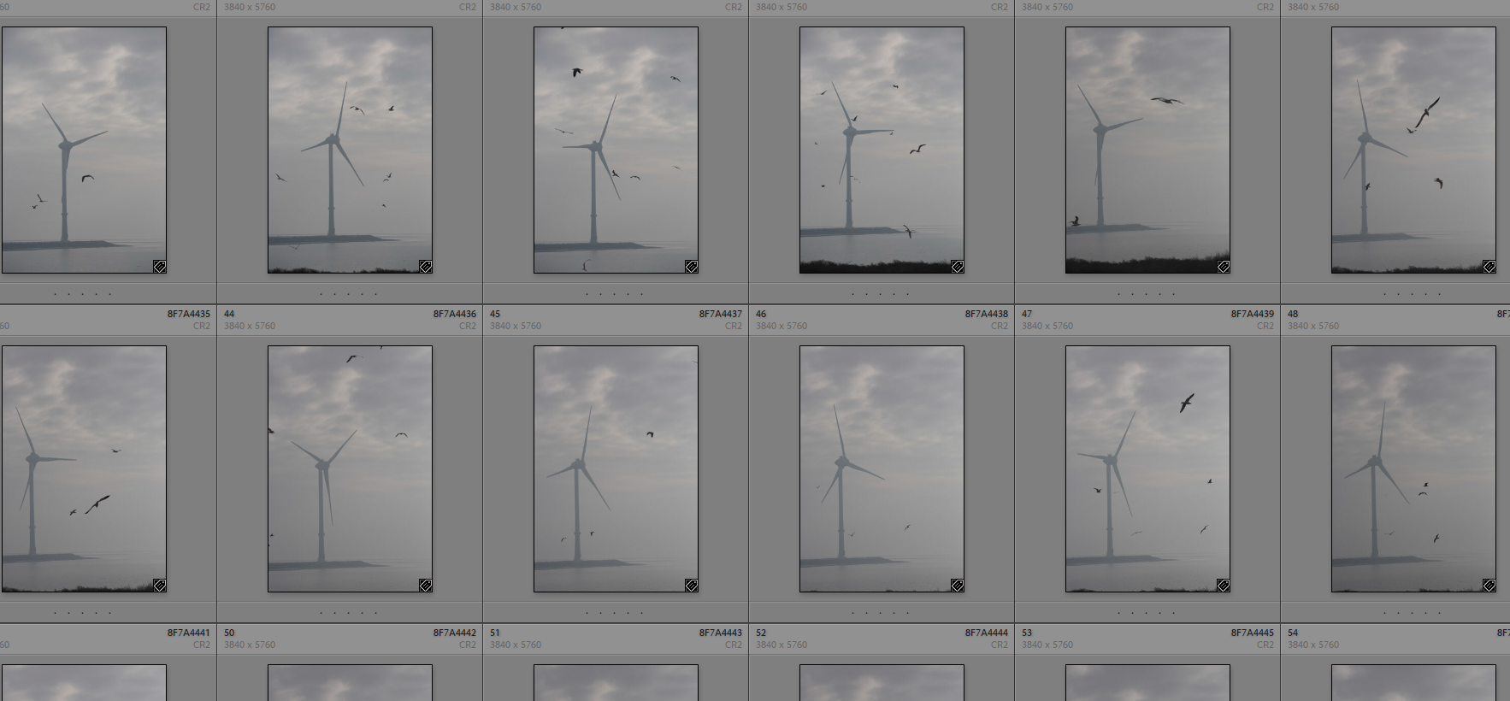Select the 8F7A4439 thumbnail with flying bird
The width and height of the screenshot is (1510, 701).
point(1147,468)
